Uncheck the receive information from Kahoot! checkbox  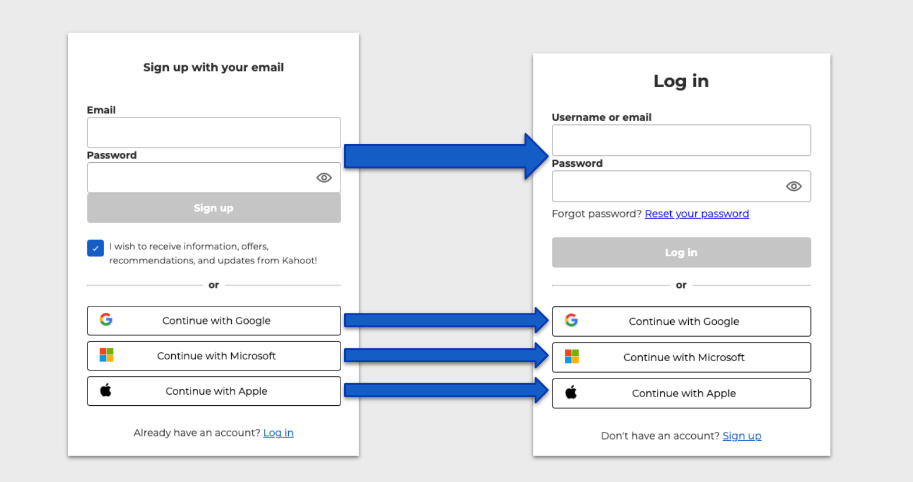click(x=95, y=248)
